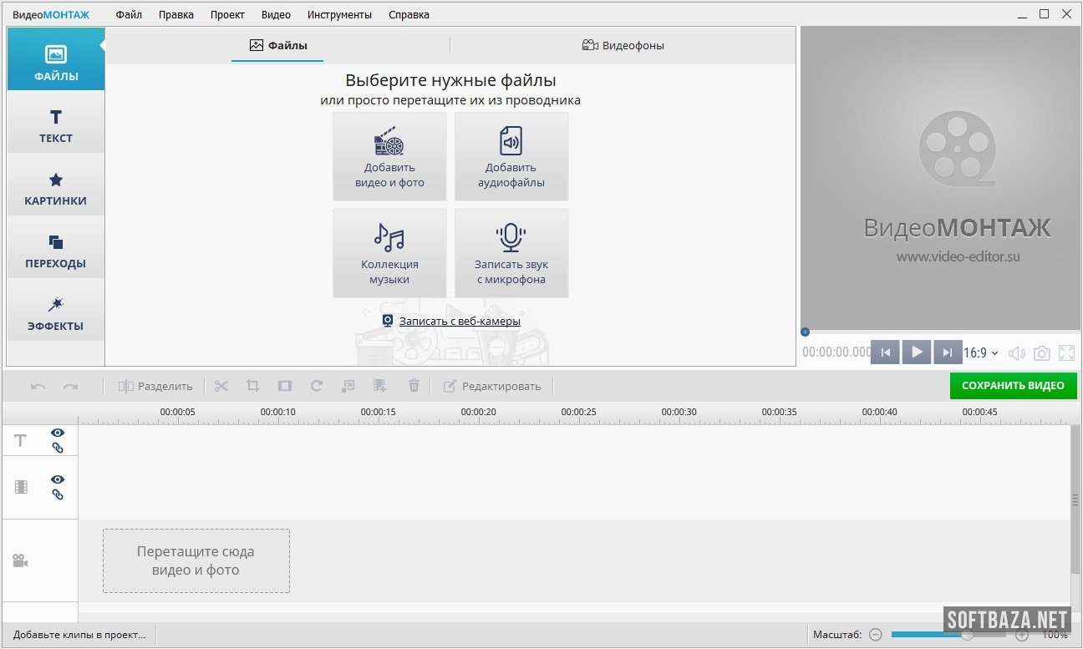This screenshot has width=1083, height=649.
Task: Mute preview with speaker icon
Action: 1016,353
